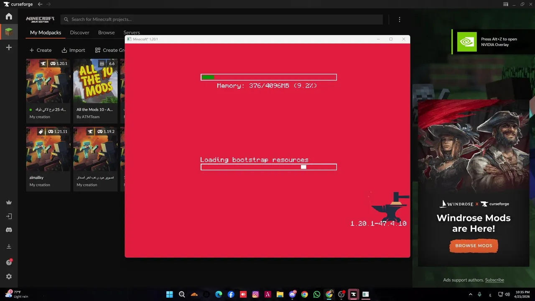The image size is (535, 301).
Task: Open the help icon with red badge
Action: click(x=9, y=262)
